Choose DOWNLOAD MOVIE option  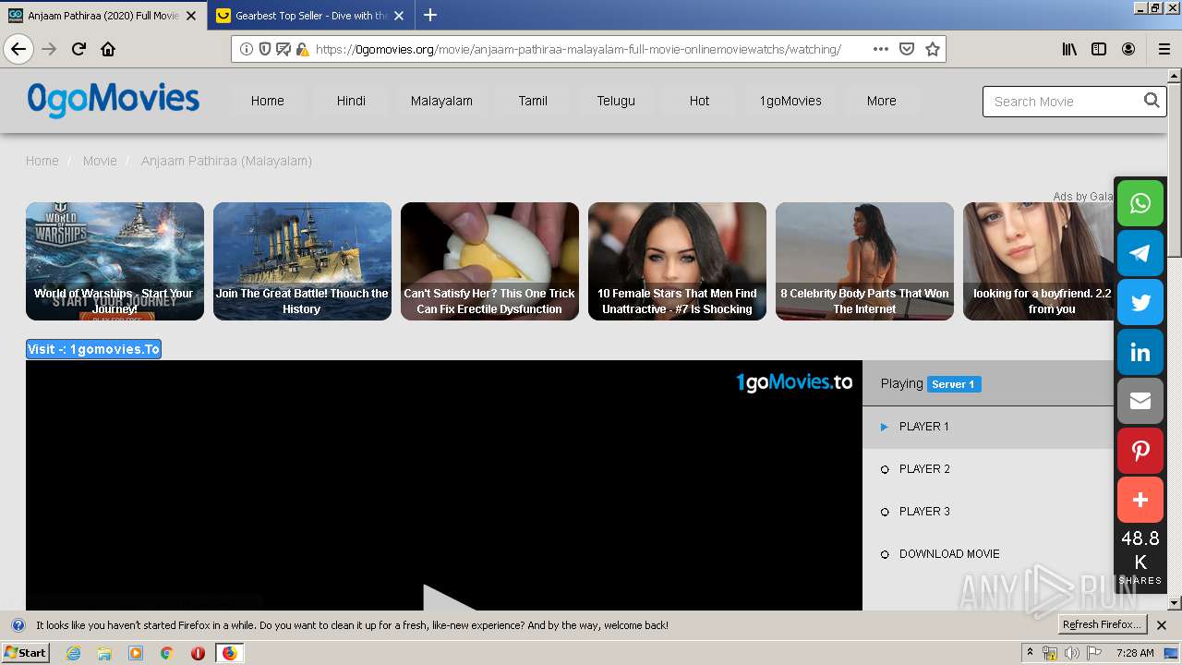click(x=988, y=554)
